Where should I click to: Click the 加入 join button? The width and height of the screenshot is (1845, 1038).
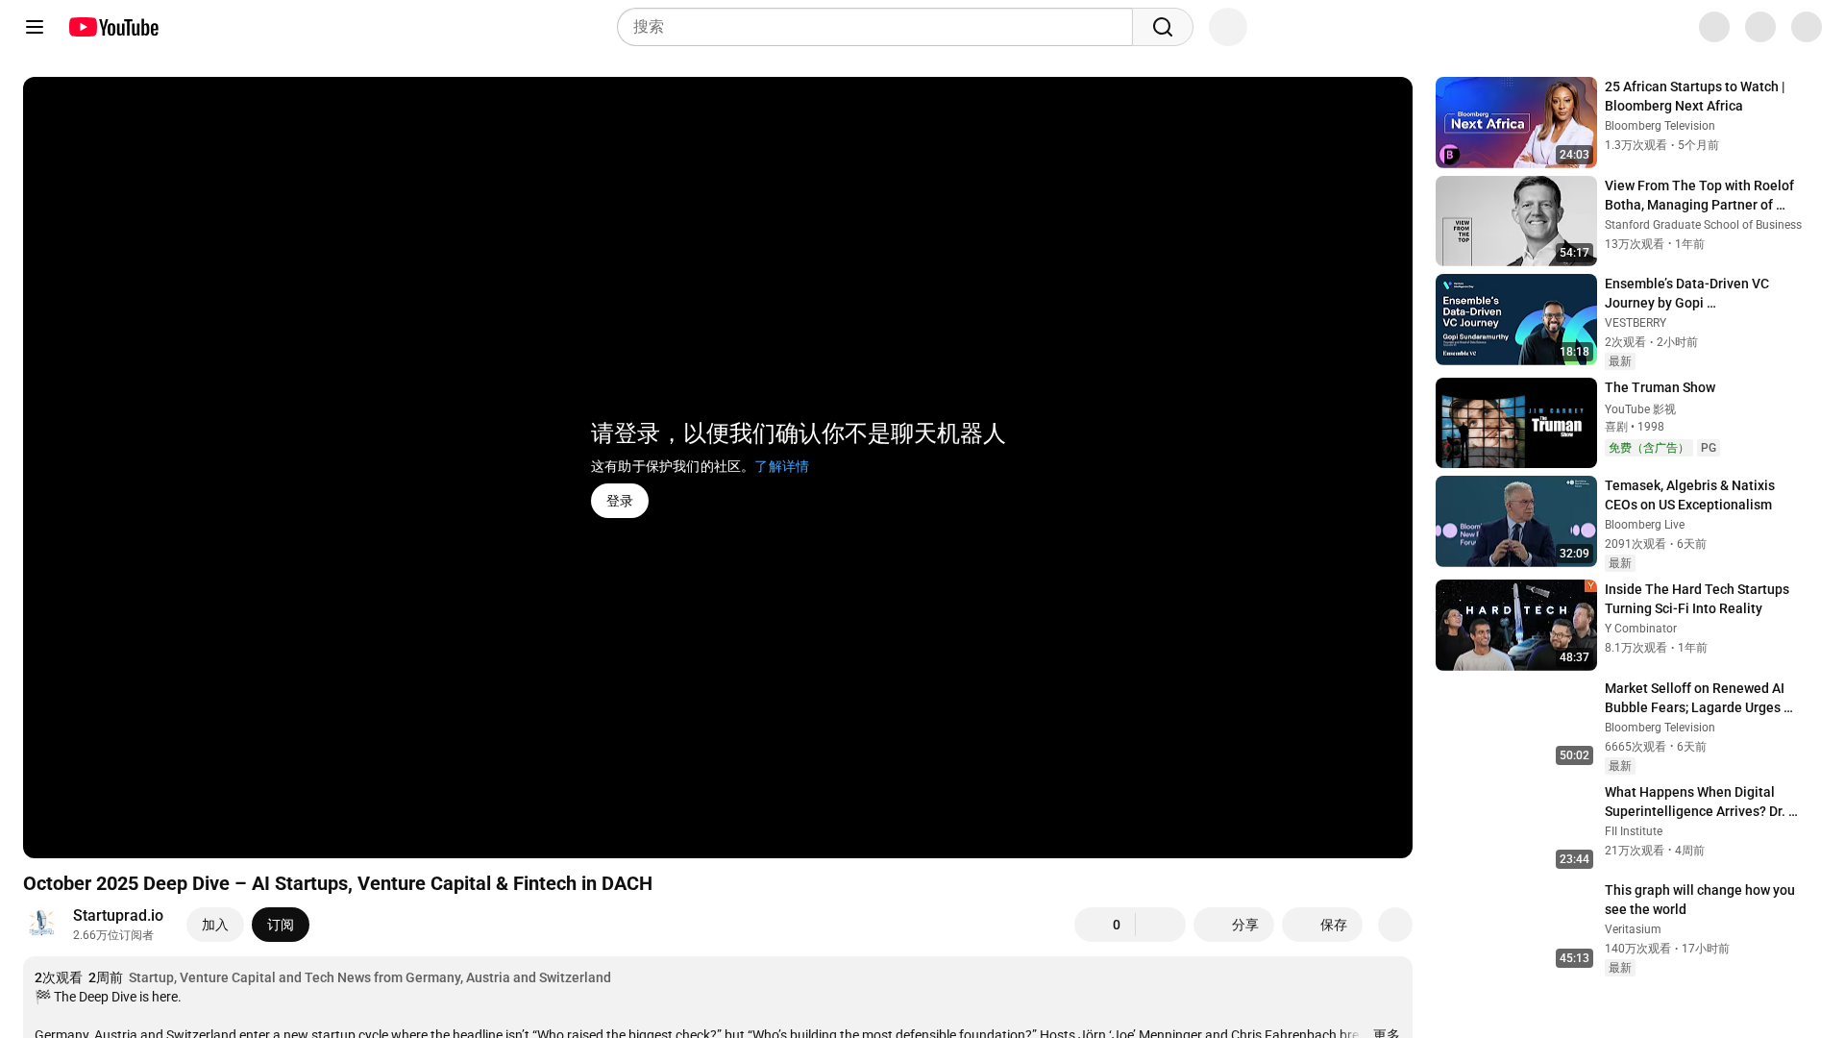coord(214,925)
